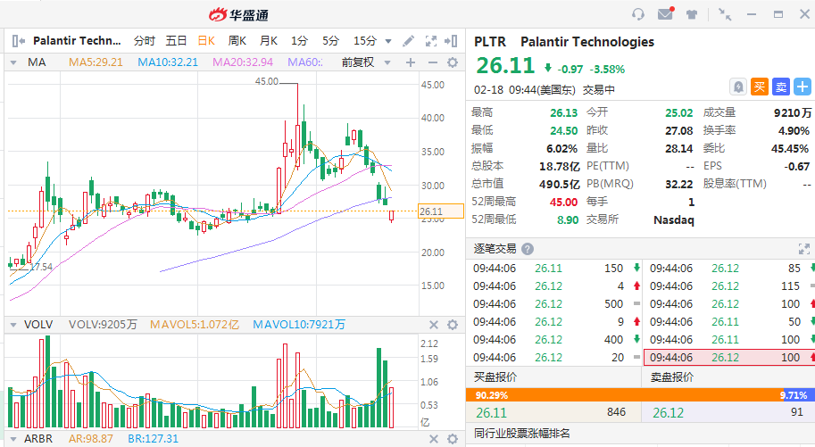The height and width of the screenshot is (447, 815).
Task: Click MA10:32.21 legend label
Action: [168, 62]
